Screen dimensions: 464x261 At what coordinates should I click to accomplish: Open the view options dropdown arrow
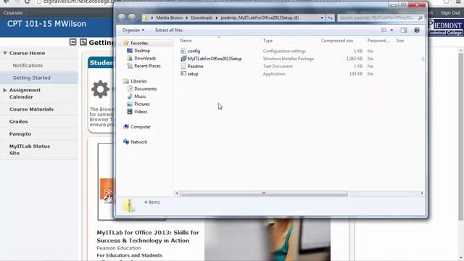click(391, 30)
